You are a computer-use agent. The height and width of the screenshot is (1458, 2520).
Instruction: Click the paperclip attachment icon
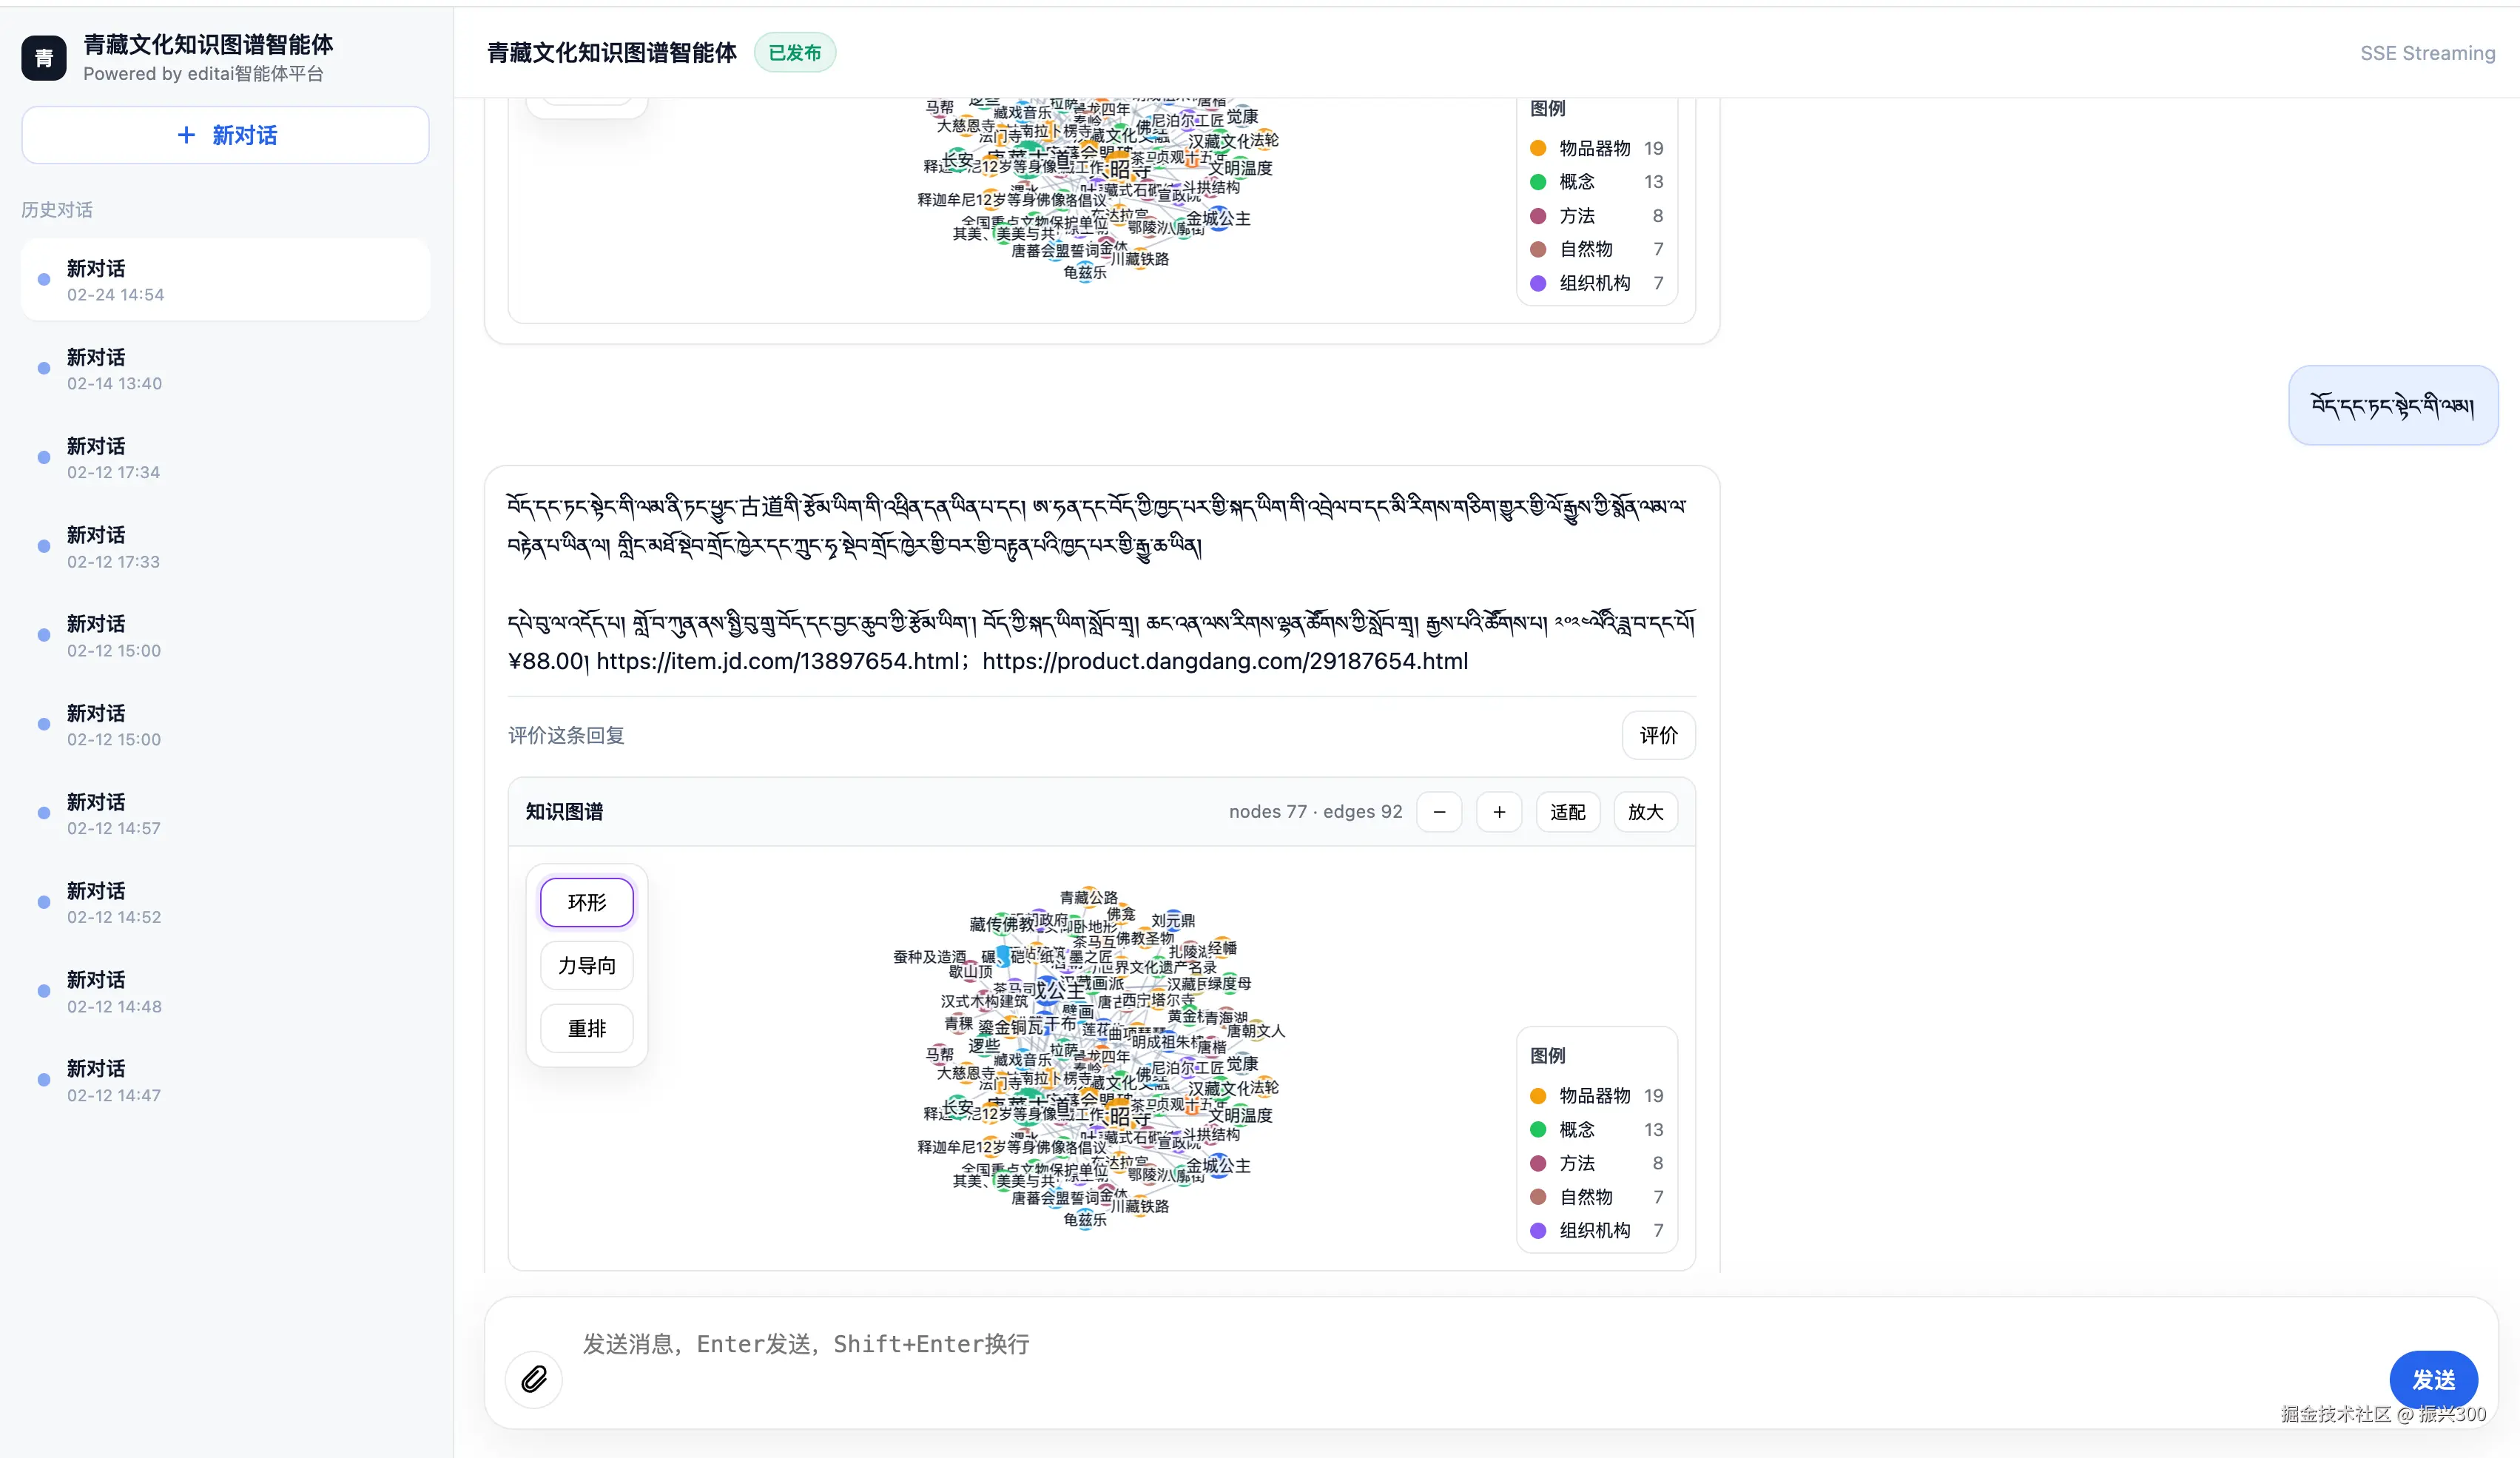(534, 1379)
